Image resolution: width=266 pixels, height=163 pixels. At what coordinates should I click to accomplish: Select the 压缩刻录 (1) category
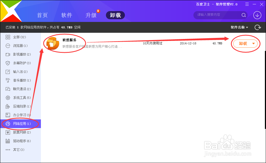pos(21,106)
